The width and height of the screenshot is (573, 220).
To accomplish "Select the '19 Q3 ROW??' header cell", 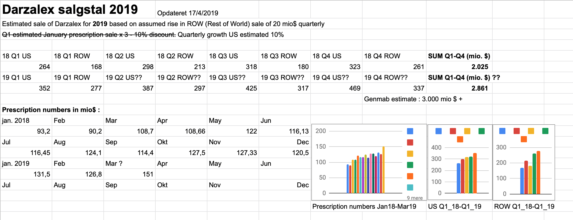I will pos(285,78).
